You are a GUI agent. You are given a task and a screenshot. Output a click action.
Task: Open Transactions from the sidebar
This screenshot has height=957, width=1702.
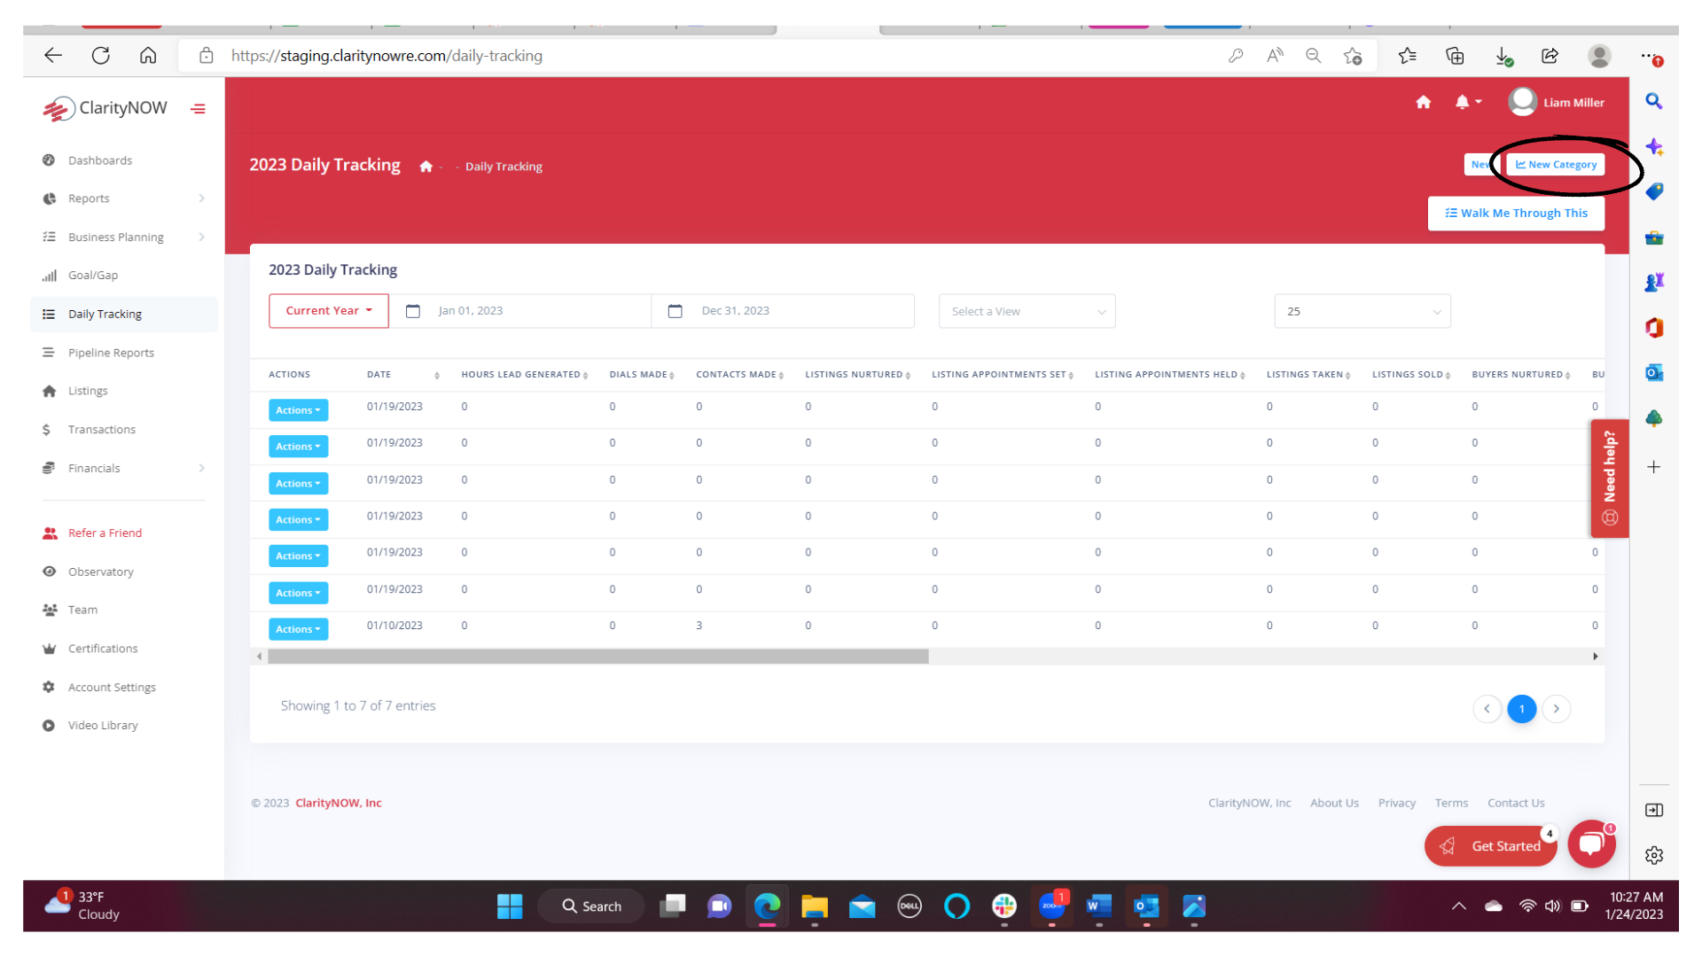101,429
